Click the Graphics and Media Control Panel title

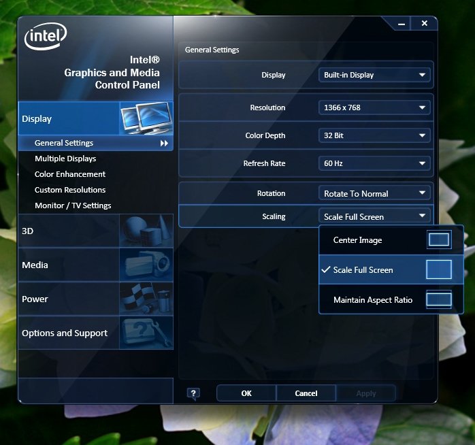point(112,72)
